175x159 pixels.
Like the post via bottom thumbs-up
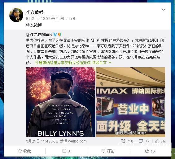click(x=147, y=151)
